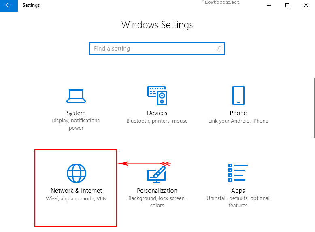
Task: Open Devices via its title text
Action: coord(157,113)
